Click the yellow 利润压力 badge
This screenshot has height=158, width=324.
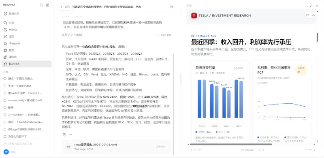click(x=301, y=70)
